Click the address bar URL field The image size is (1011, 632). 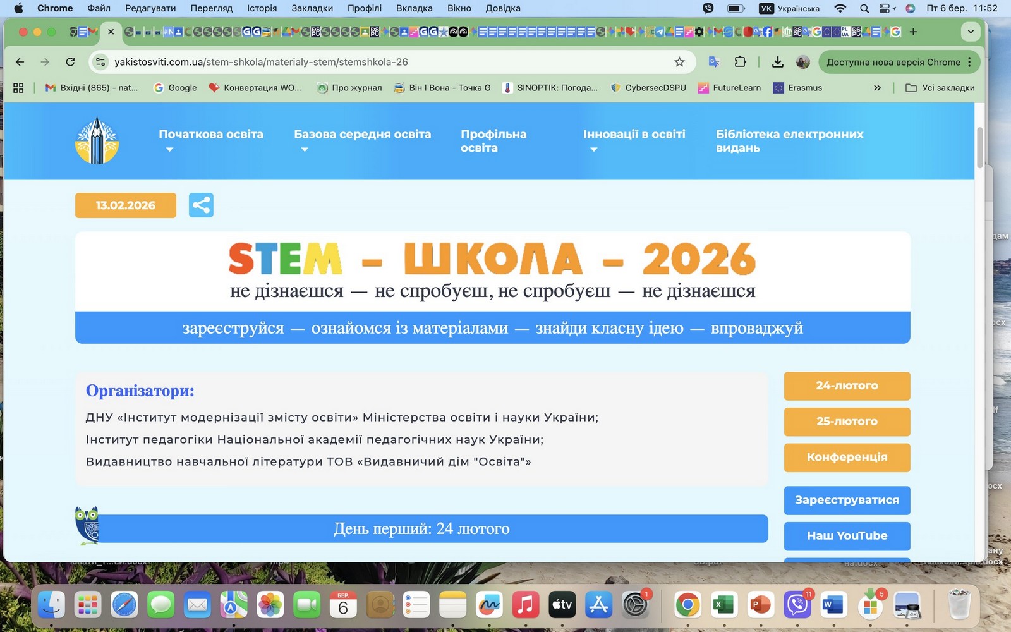(379, 62)
